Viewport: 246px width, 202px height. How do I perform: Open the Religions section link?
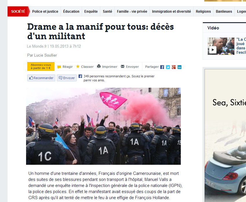(203, 12)
